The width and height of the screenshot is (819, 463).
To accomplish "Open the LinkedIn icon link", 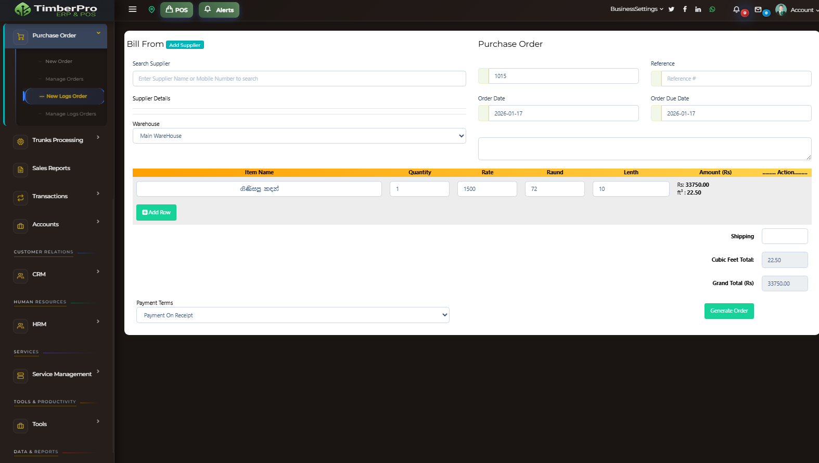I will click(698, 9).
